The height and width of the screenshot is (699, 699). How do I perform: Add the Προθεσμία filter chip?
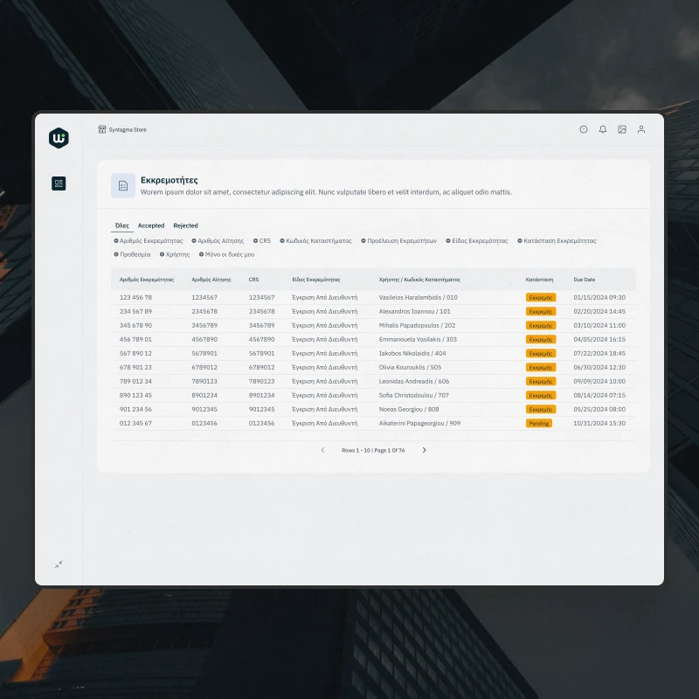[132, 254]
